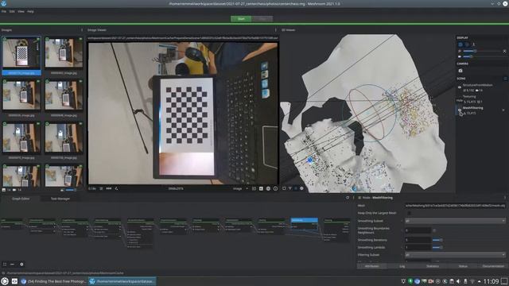Toggle the StructureFromMotion eye visibility
The image size is (509, 286).
pyautogui.click(x=460, y=87)
